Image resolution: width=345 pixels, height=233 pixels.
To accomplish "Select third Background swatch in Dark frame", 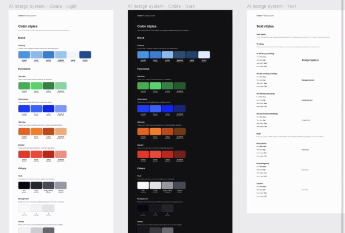I will coord(167,208).
